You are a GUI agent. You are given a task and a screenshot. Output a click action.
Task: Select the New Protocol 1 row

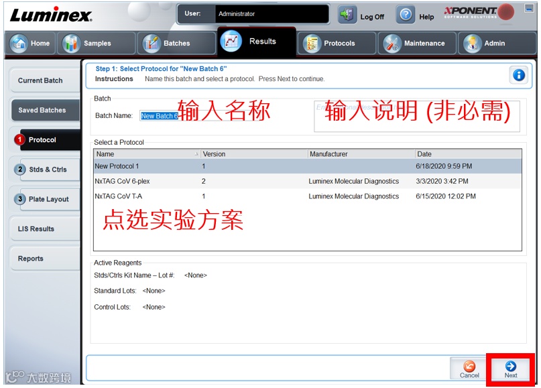pyautogui.click(x=308, y=166)
